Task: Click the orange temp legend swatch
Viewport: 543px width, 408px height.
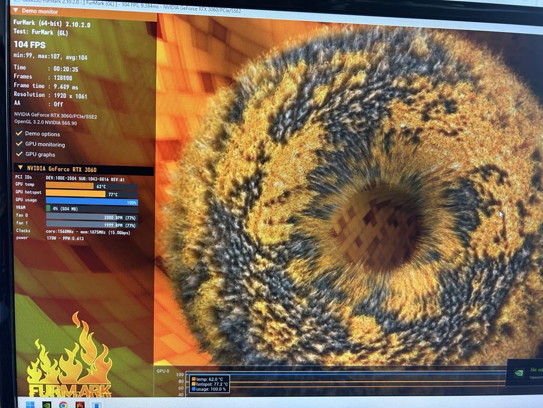Action: (194, 379)
